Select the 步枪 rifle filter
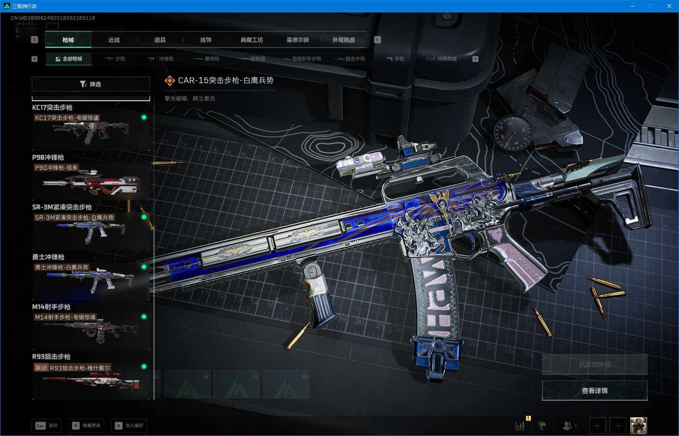The image size is (679, 436). coord(115,59)
